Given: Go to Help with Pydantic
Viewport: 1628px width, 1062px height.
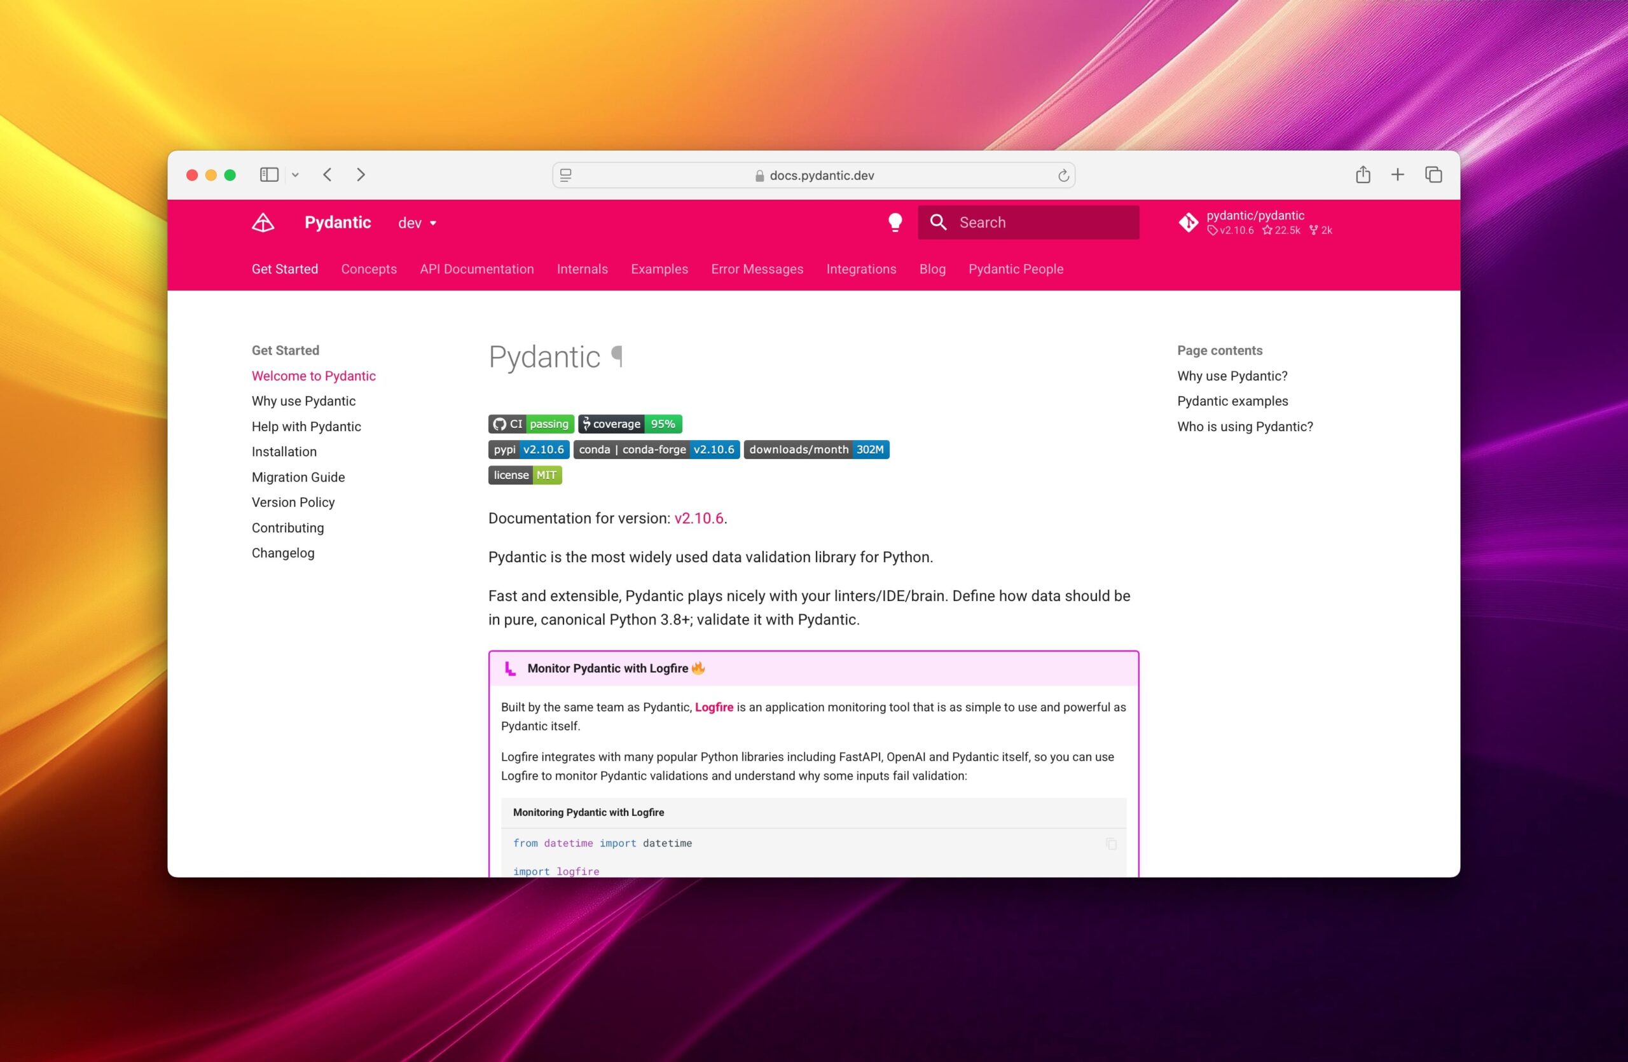Looking at the screenshot, I should (306, 426).
